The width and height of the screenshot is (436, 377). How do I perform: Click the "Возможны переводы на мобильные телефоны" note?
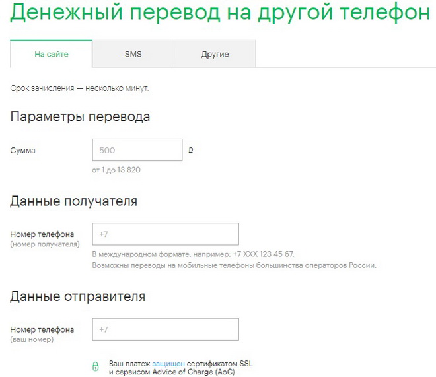(234, 265)
